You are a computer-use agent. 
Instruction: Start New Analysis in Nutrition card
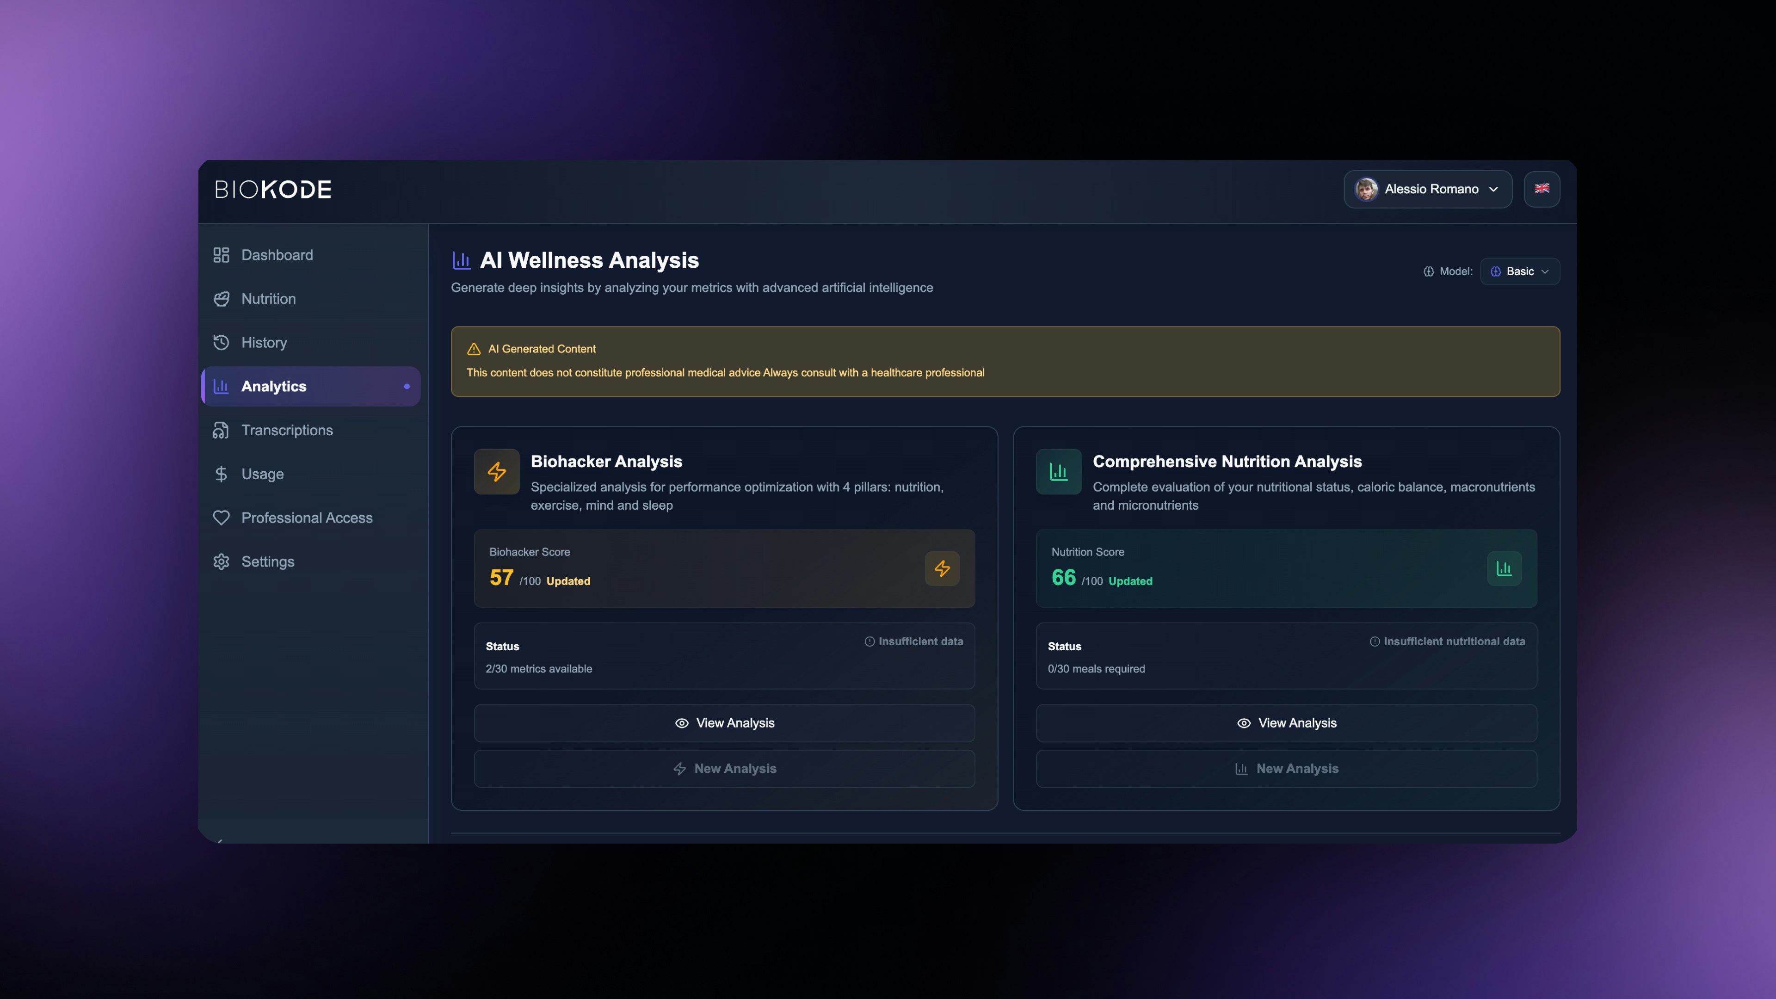tap(1286, 769)
